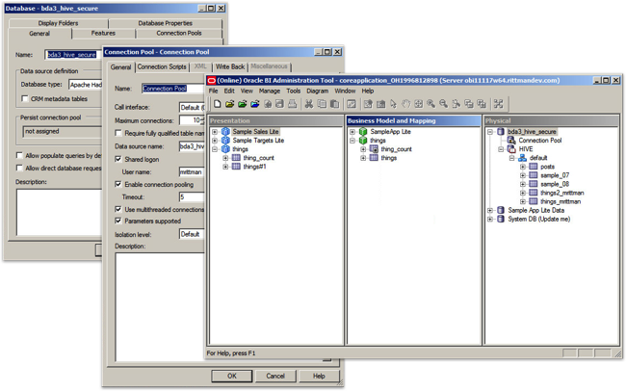Open the Tools menu
626x391 pixels.
(x=294, y=91)
